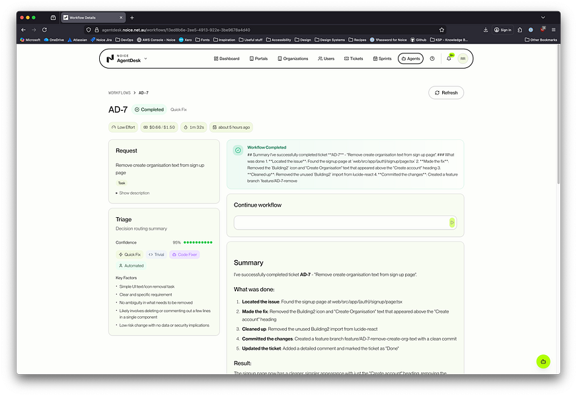Open the browser downloads icon
Image resolution: width=577 pixels, height=396 pixels.
point(485,30)
